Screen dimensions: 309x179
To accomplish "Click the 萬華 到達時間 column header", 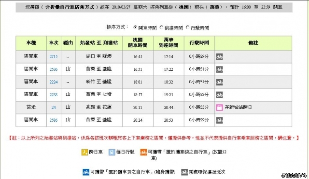I will point(169,43).
